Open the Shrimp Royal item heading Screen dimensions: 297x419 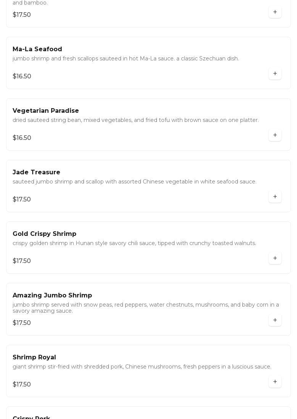(34, 357)
